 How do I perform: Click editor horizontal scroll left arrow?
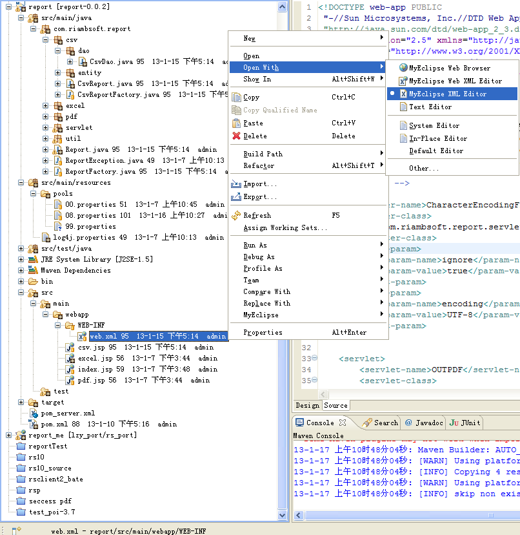[x=323, y=394]
